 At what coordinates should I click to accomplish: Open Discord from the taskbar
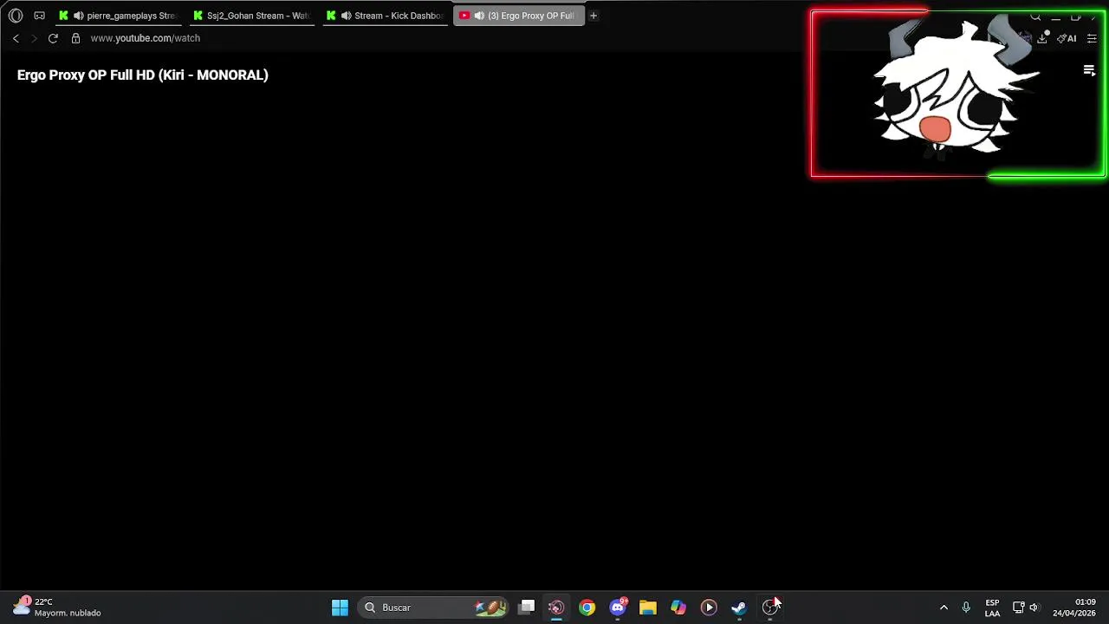click(x=618, y=608)
